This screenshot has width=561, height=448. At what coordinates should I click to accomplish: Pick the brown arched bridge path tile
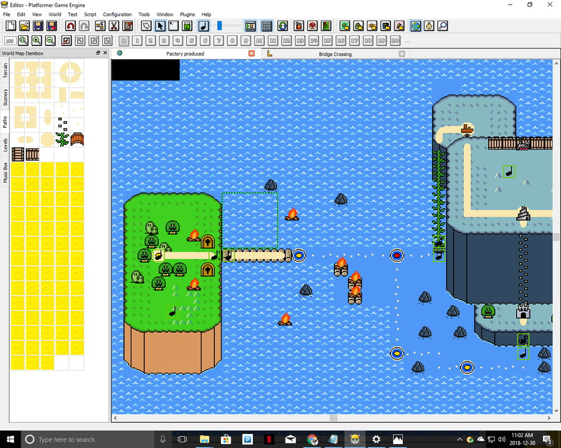pos(77,139)
